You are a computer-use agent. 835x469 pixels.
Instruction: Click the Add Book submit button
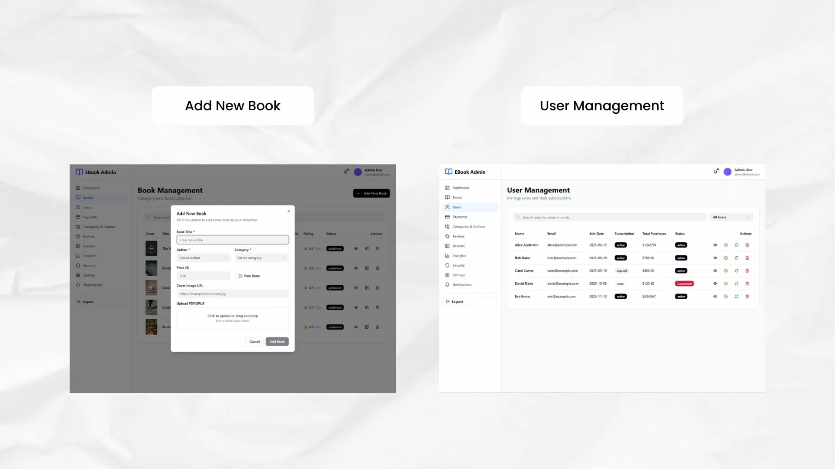click(x=277, y=342)
